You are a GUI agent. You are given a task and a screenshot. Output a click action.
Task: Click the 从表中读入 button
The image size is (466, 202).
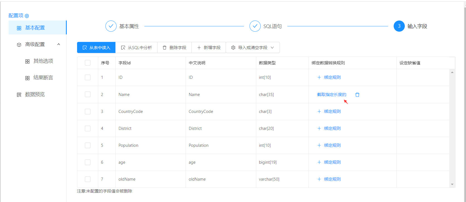tap(96, 48)
